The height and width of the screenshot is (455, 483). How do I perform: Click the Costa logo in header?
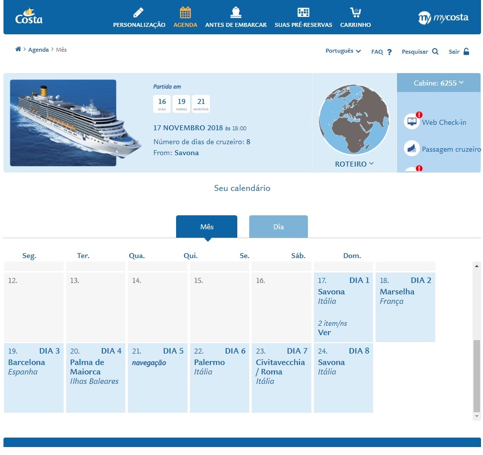[29, 16]
